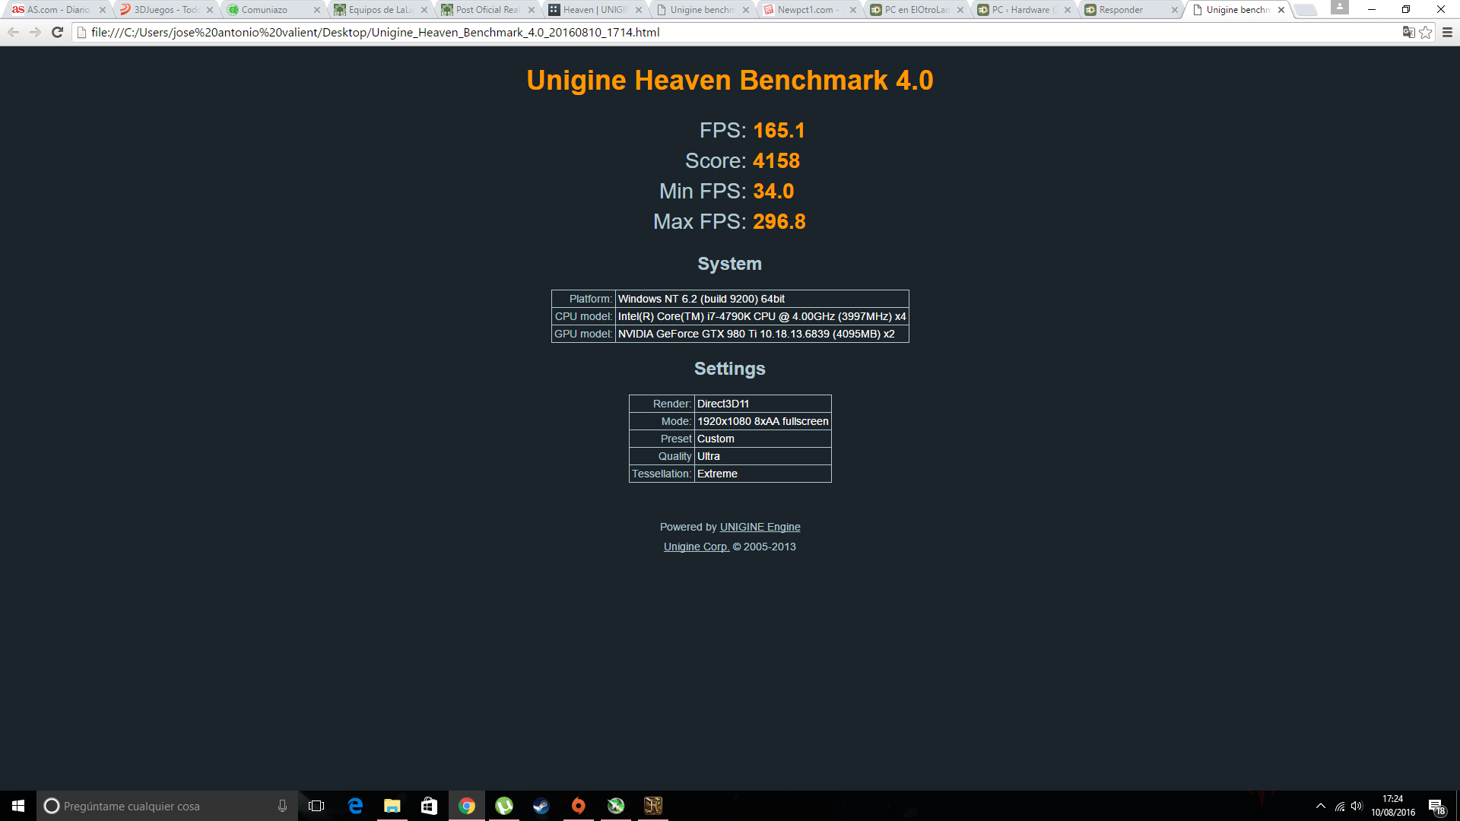Open the Chrome hamburger menu
The height and width of the screenshot is (821, 1460).
coord(1447,32)
